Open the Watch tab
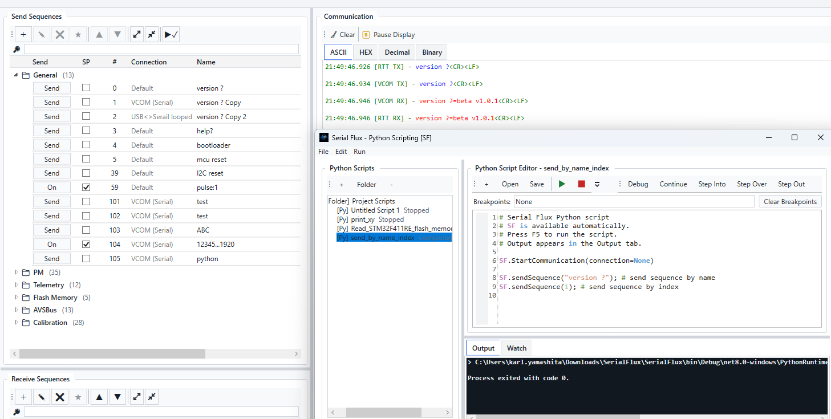This screenshot has width=831, height=419. [x=517, y=348]
